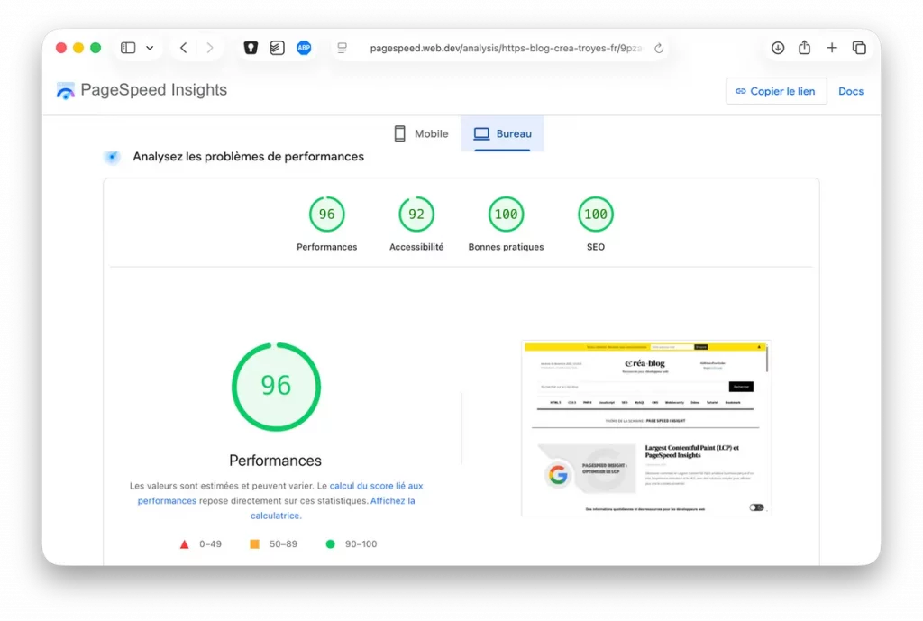
Task: Select the Bureau analysis tab
Action: click(x=502, y=133)
